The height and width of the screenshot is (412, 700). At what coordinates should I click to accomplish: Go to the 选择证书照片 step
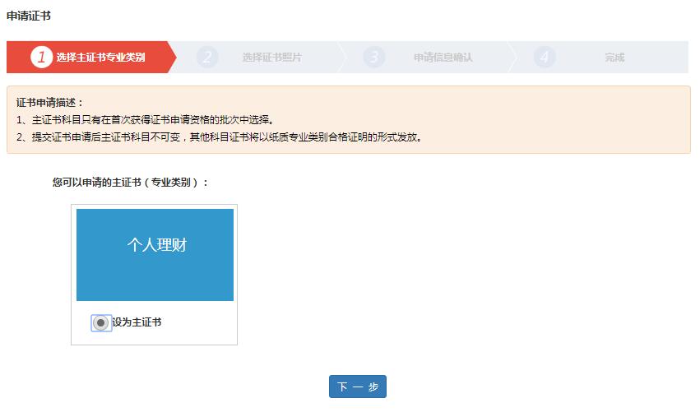tap(271, 58)
